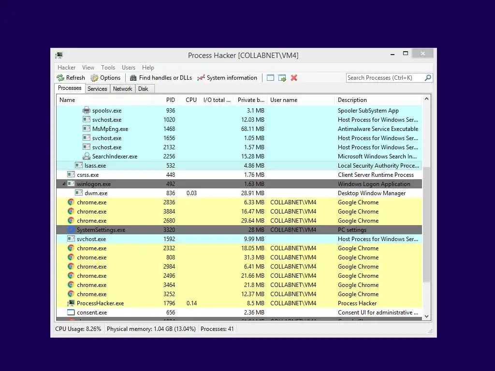Click chrome.exe row with PID 3252
495x371 pixels.
pos(239,294)
